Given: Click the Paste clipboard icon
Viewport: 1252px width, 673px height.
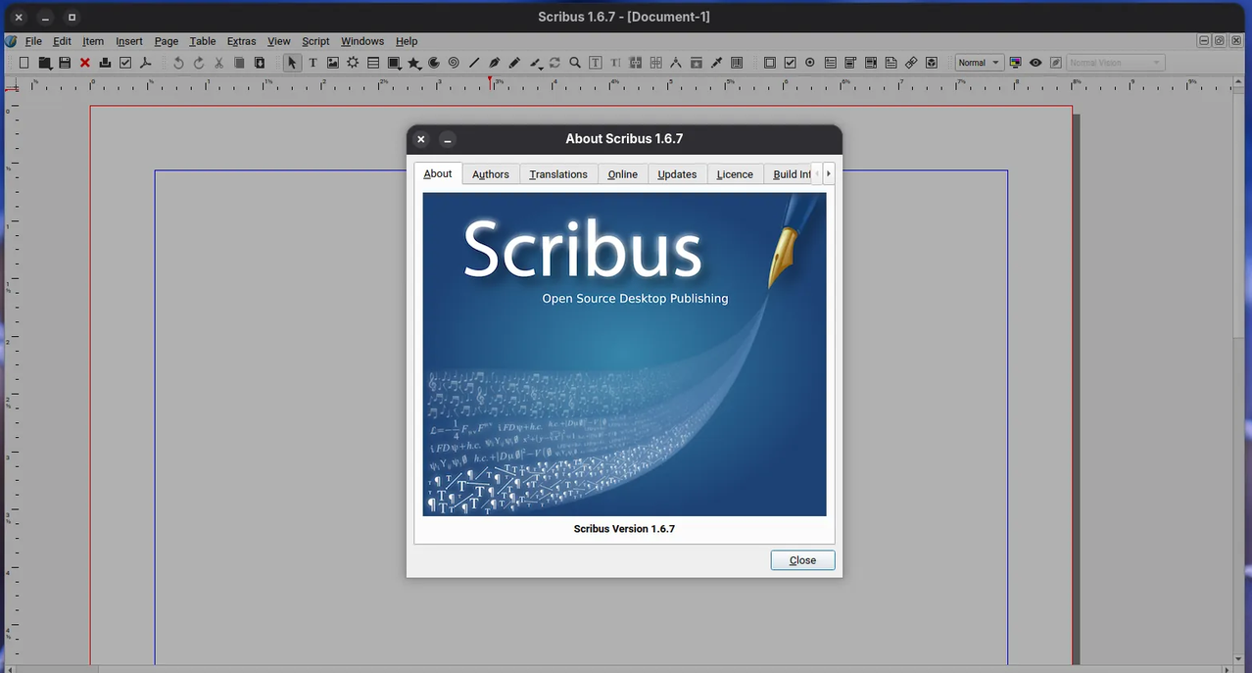Looking at the screenshot, I should (260, 63).
